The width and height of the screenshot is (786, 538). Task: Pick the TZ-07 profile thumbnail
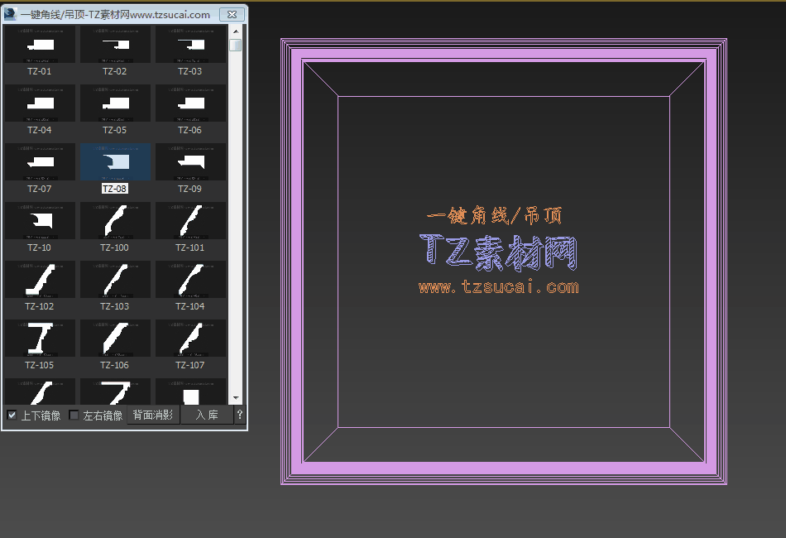pos(40,162)
